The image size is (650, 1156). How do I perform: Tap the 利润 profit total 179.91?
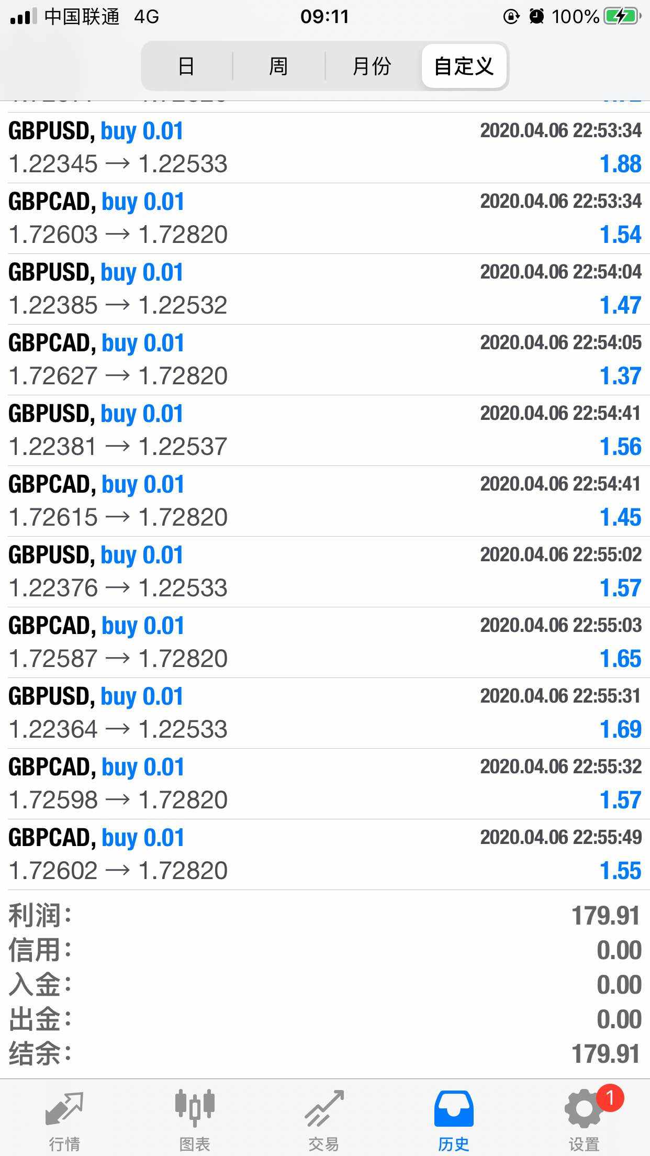pos(606,916)
